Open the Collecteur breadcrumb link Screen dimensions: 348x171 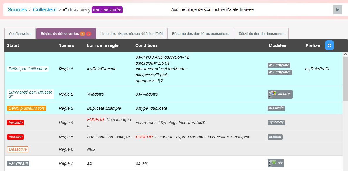[x=45, y=10]
